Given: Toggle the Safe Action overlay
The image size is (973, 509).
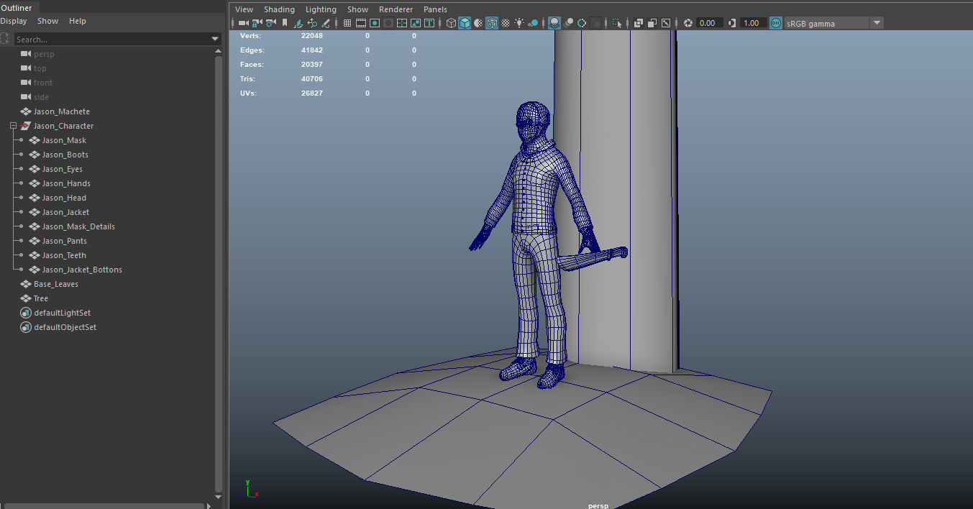Looking at the screenshot, I should tap(416, 23).
